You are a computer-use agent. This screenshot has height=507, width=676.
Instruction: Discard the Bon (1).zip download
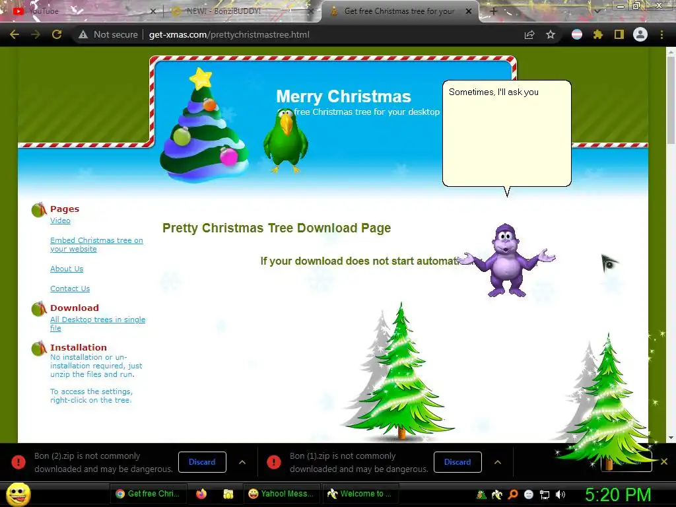pyautogui.click(x=457, y=461)
